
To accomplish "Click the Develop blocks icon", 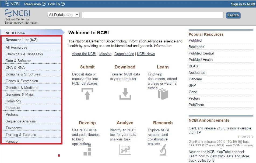I will pos(87,150).
